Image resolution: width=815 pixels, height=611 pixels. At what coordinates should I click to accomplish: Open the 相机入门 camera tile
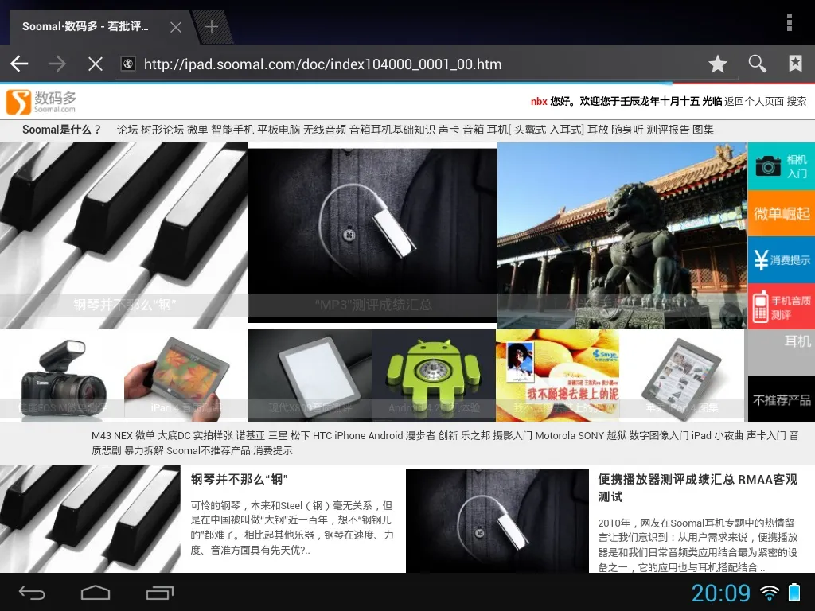point(782,166)
